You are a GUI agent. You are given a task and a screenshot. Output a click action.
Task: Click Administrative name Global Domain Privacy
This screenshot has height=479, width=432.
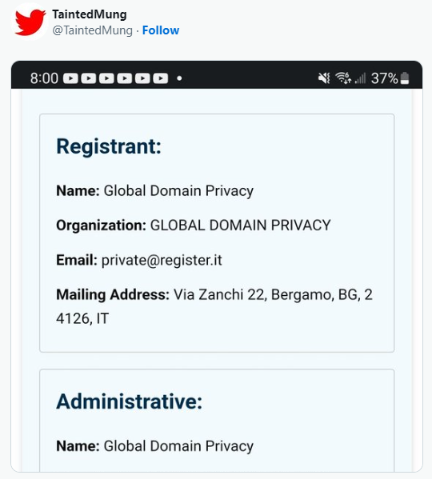coord(178,446)
